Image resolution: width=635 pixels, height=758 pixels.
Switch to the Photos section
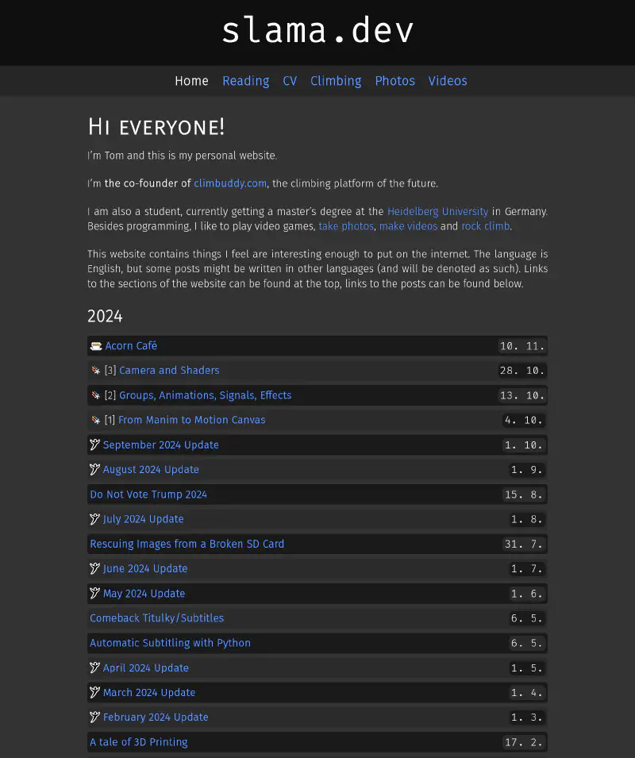[394, 81]
